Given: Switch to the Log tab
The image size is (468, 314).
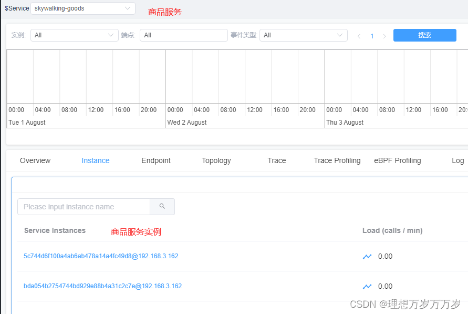Looking at the screenshot, I should coord(458,160).
